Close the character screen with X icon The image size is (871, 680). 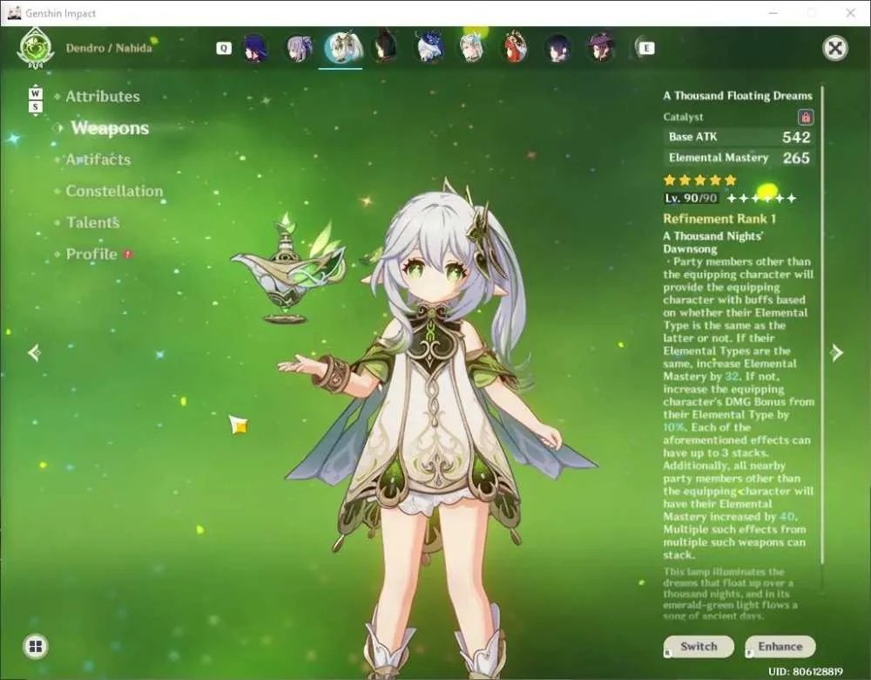pos(835,48)
